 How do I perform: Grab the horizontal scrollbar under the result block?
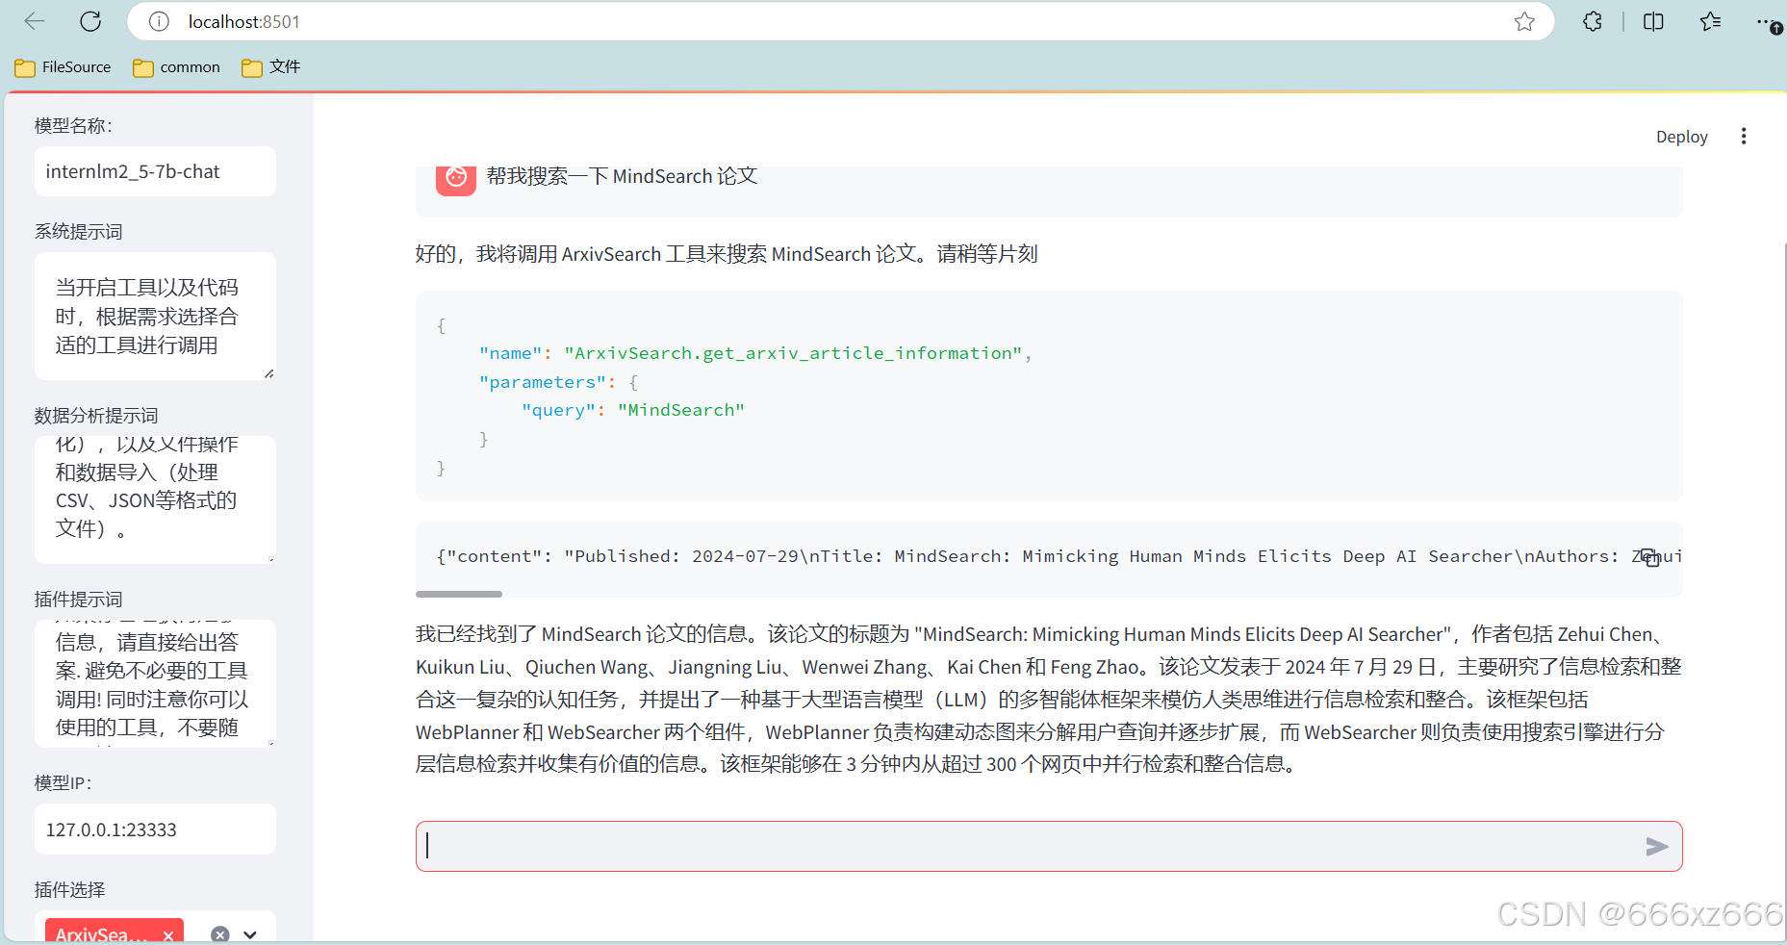pyautogui.click(x=459, y=594)
